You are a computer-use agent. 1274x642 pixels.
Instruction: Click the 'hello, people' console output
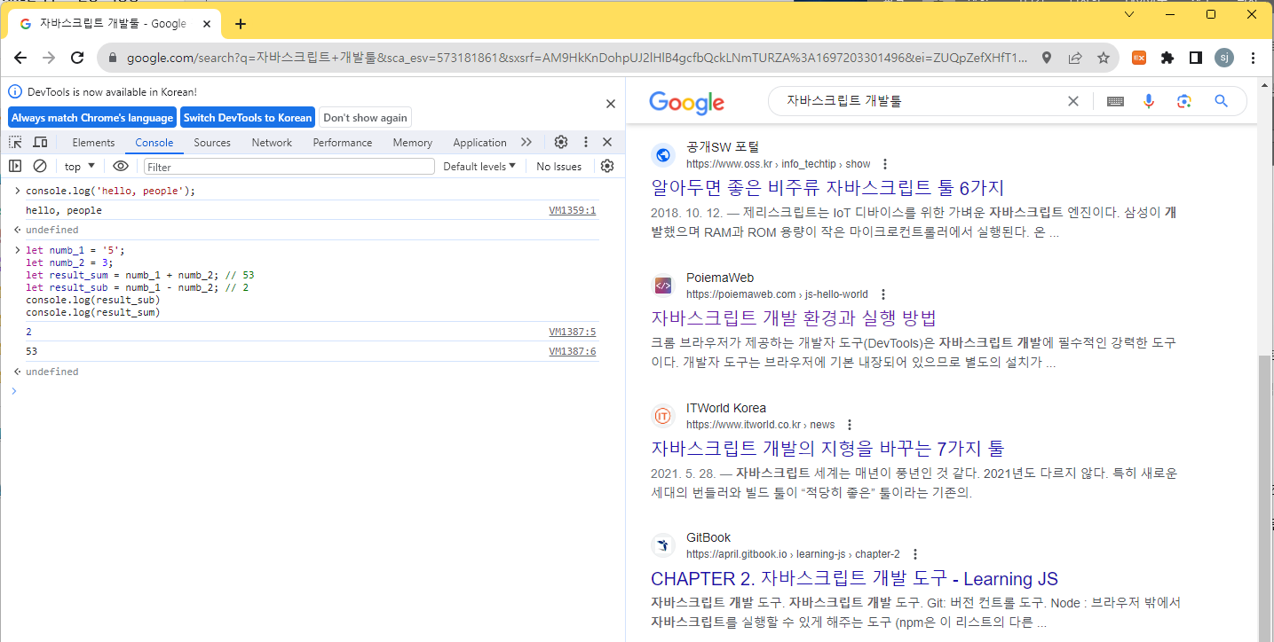64,210
